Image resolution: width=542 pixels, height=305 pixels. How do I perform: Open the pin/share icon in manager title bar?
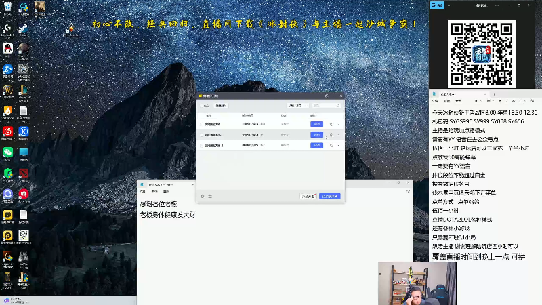pyautogui.click(x=327, y=96)
